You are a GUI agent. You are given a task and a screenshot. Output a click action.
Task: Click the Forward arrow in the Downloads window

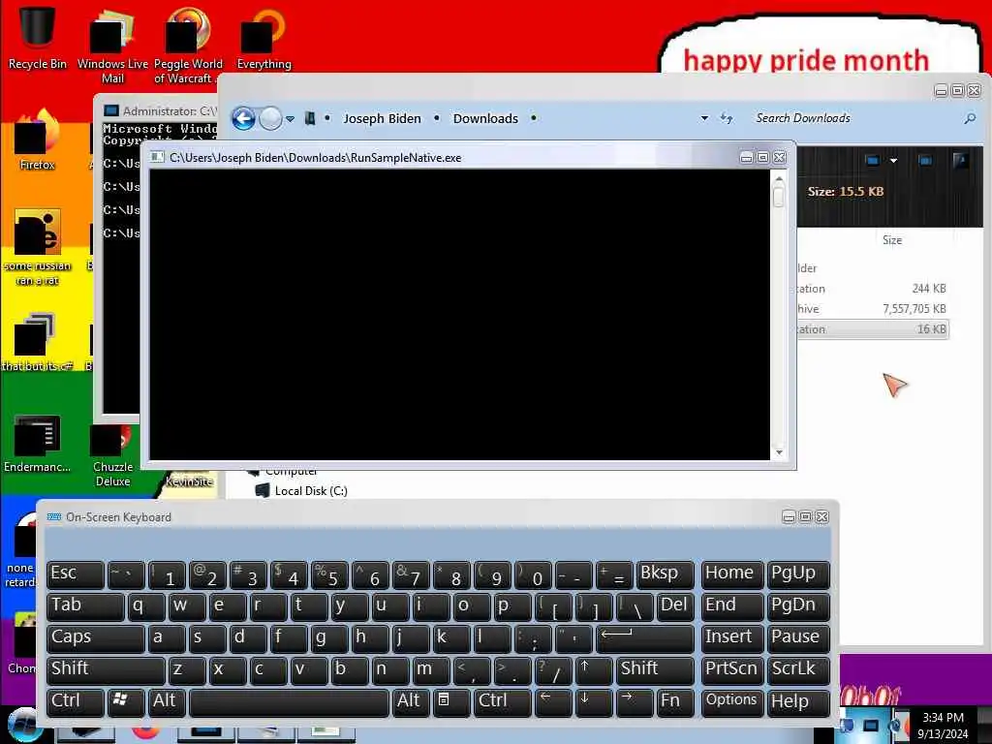pyautogui.click(x=271, y=118)
